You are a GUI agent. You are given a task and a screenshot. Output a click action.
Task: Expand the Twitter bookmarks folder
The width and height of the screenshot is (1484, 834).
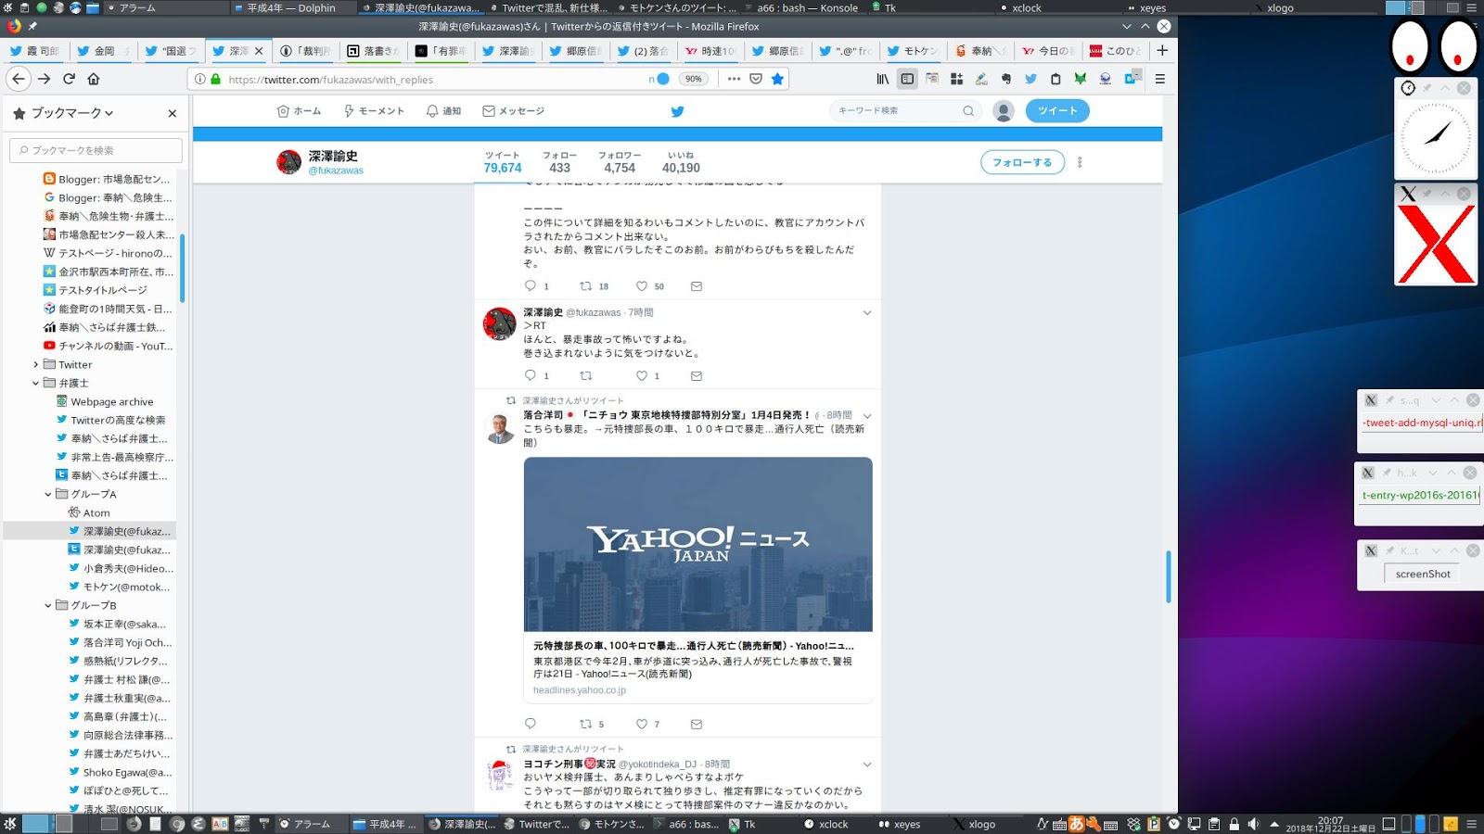coord(36,364)
